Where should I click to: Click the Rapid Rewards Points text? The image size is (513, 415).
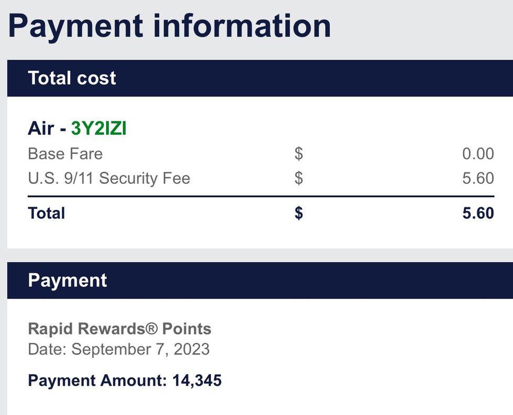pyautogui.click(x=119, y=329)
